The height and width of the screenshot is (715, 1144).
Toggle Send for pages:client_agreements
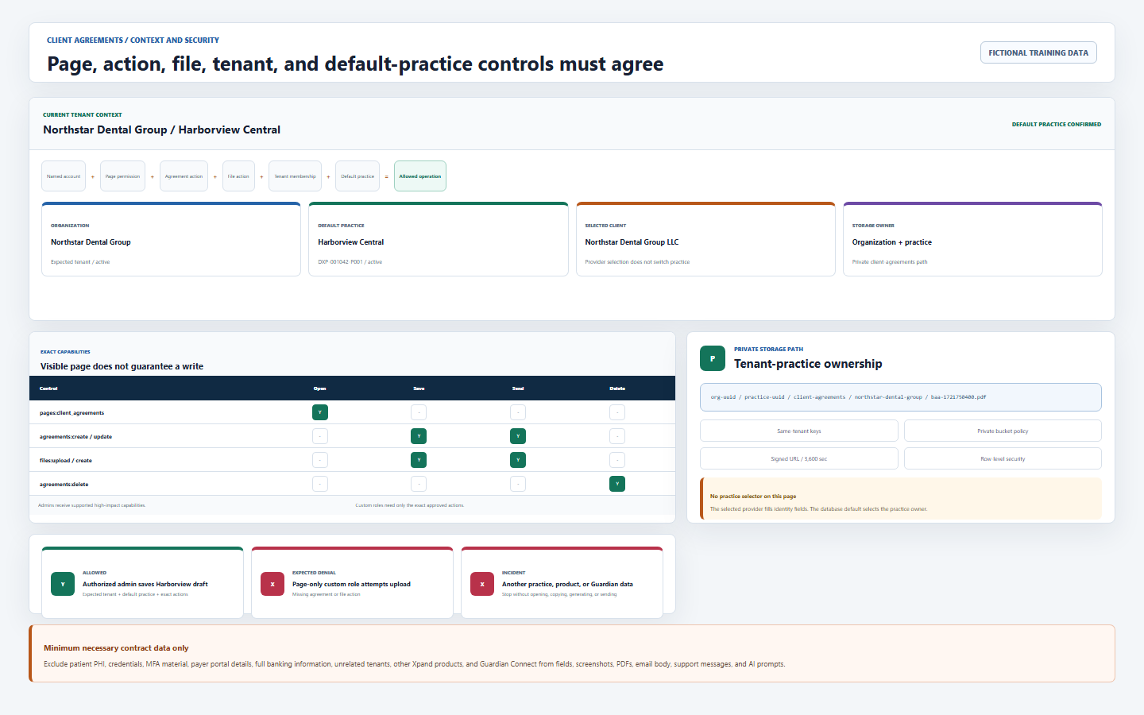pyautogui.click(x=518, y=412)
